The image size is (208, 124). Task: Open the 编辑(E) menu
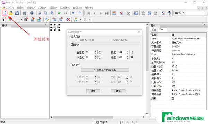20,8
